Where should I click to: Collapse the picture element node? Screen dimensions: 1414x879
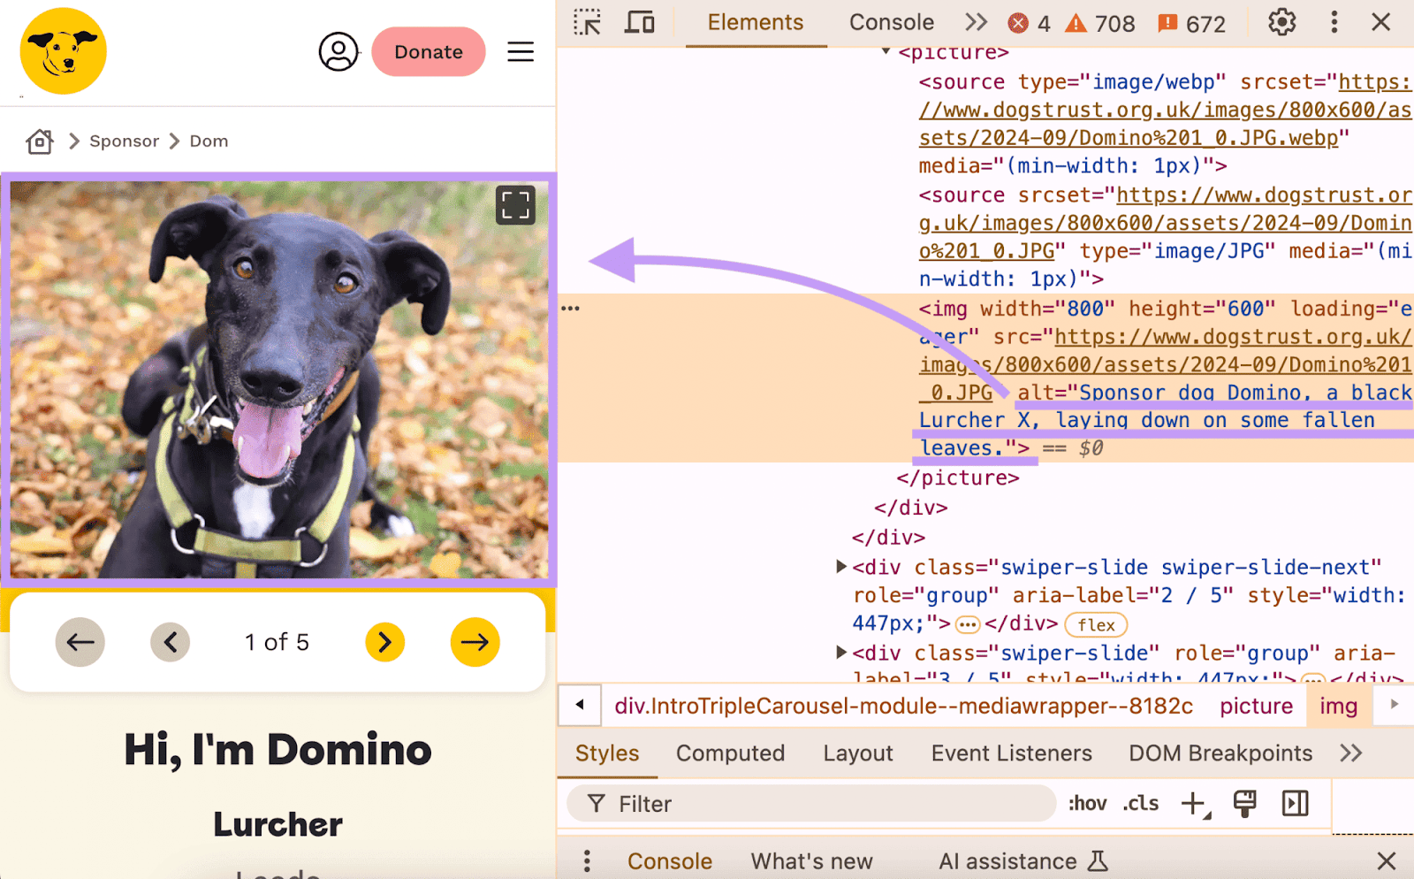pos(885,51)
